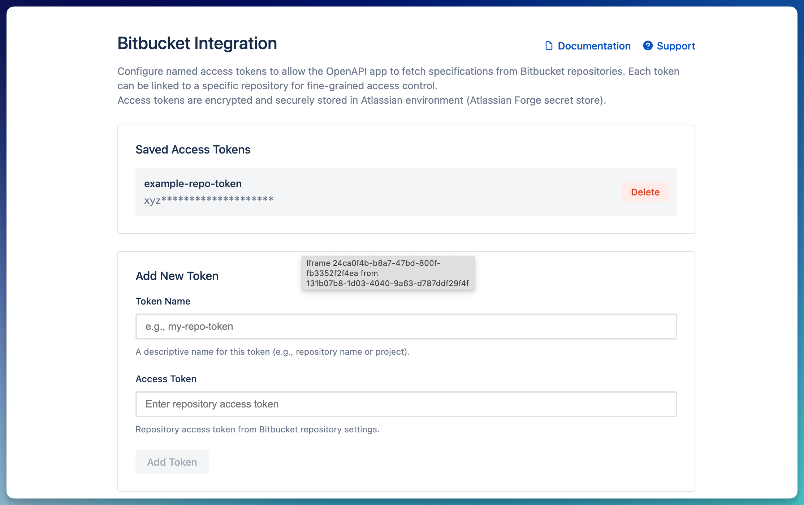Image resolution: width=804 pixels, height=505 pixels.
Task: Click the Saved Access Tokens heading
Action: coord(193,149)
